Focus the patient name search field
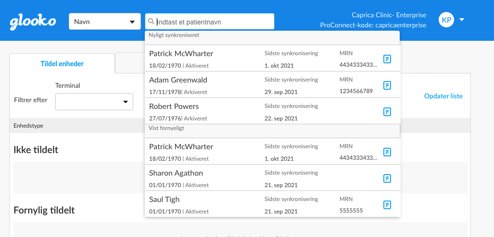The width and height of the screenshot is (494, 237). [x=210, y=22]
